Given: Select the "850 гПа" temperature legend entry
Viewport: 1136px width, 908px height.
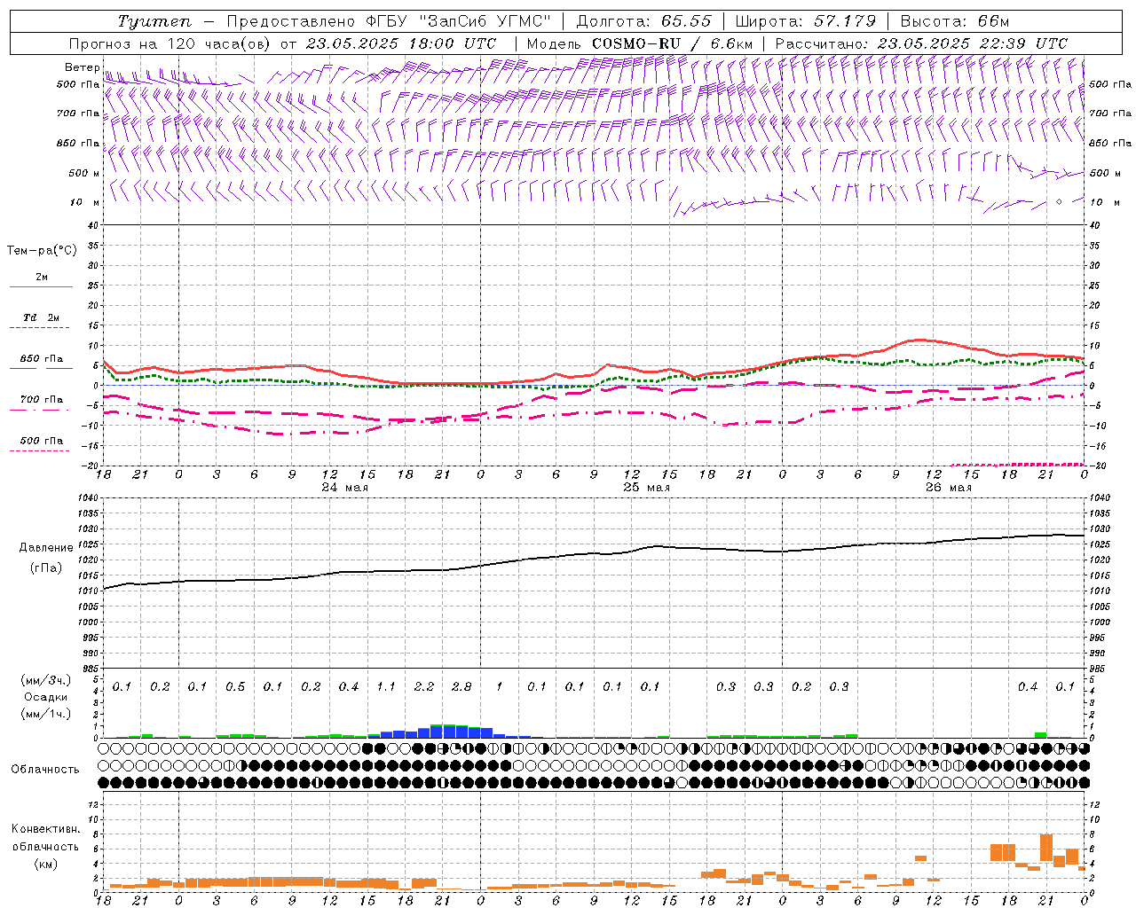Looking at the screenshot, I should pyautogui.click(x=41, y=359).
